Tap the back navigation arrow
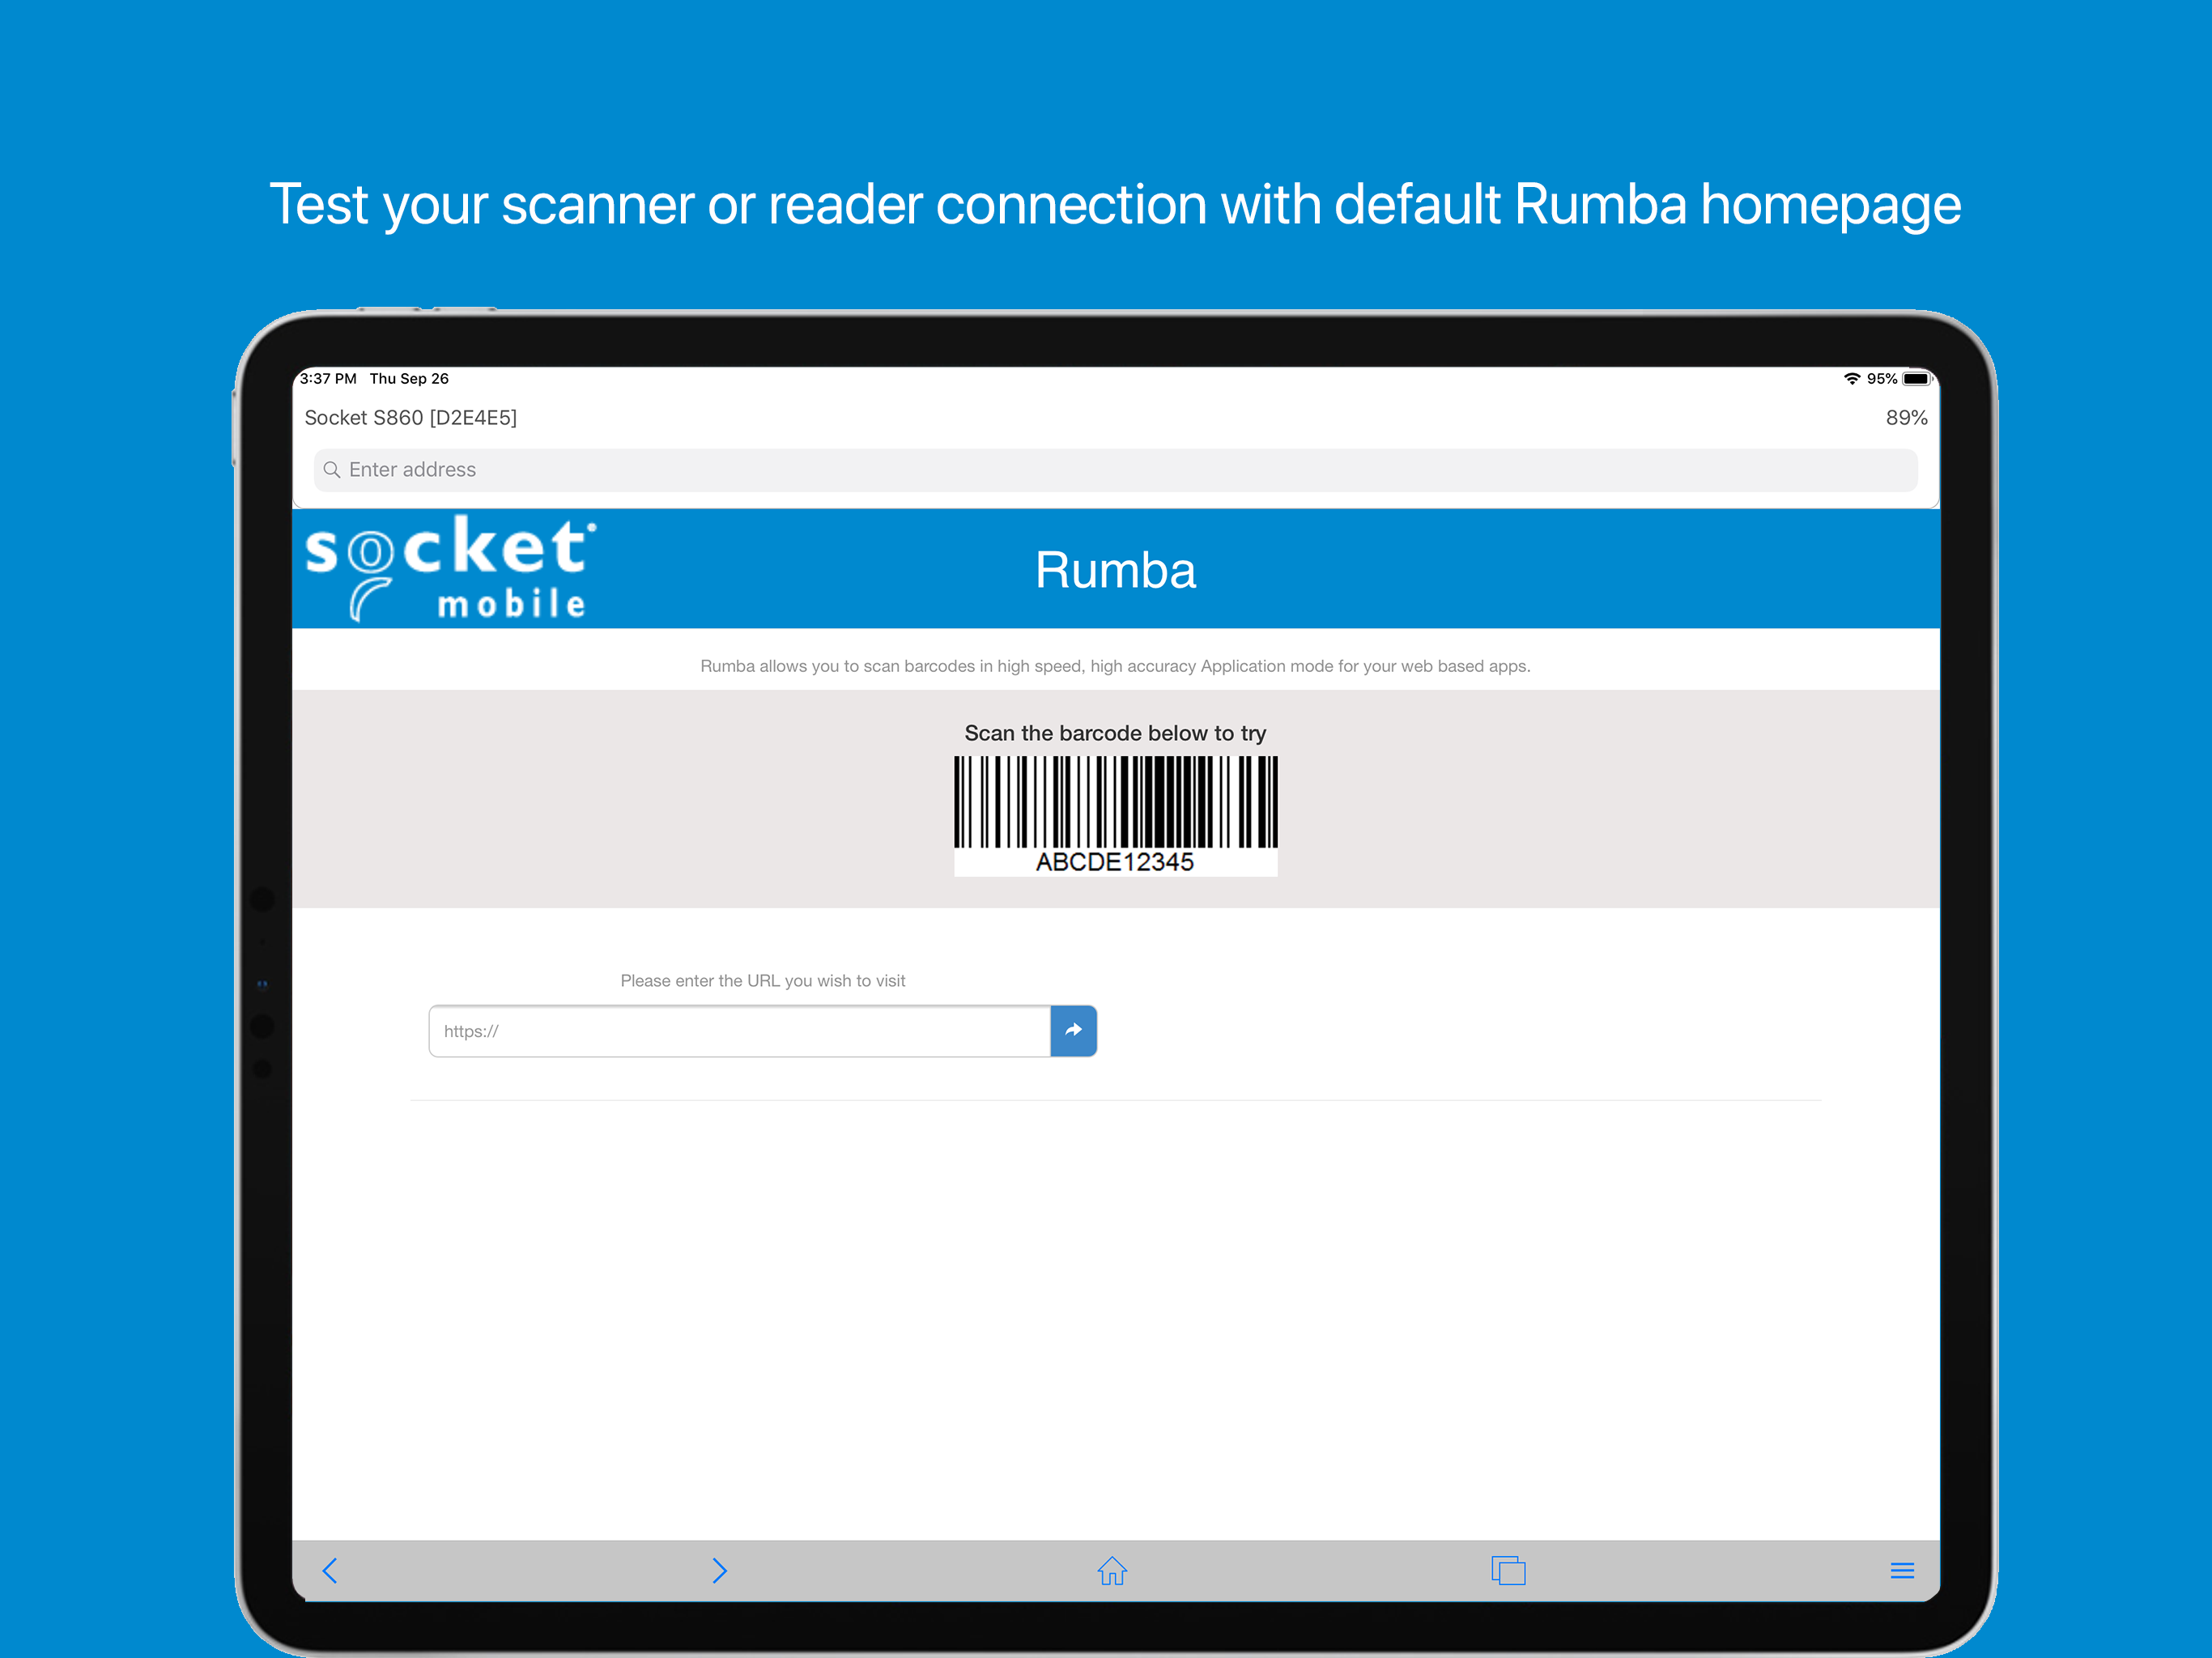The image size is (2212, 1658). [x=330, y=1570]
